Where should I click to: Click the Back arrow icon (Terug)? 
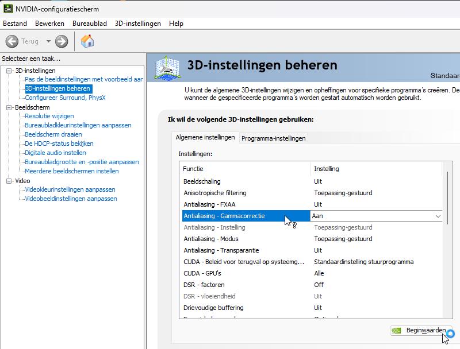point(12,41)
